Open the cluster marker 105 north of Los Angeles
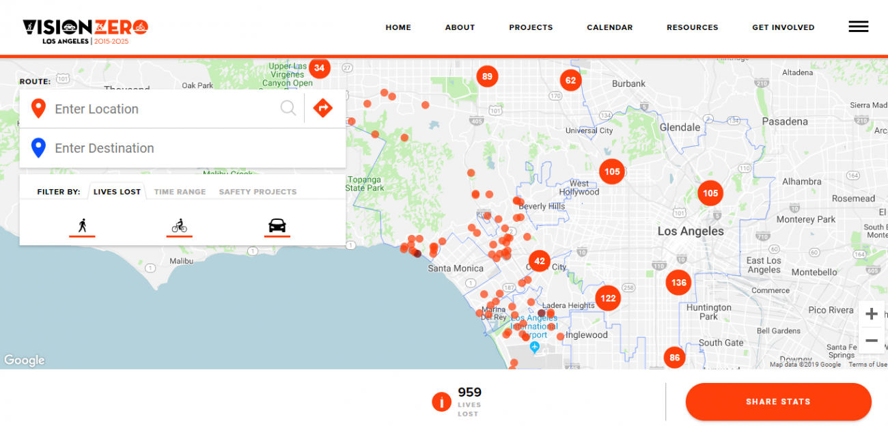 click(710, 193)
